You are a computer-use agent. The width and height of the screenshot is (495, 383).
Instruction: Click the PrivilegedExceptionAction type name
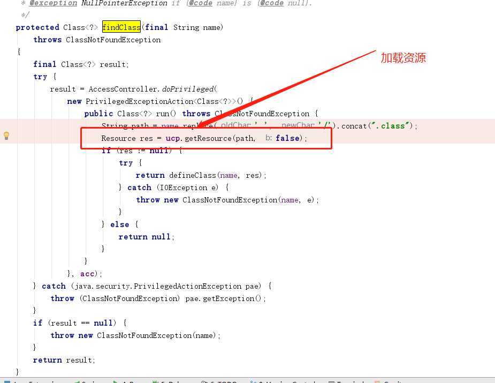(x=139, y=101)
